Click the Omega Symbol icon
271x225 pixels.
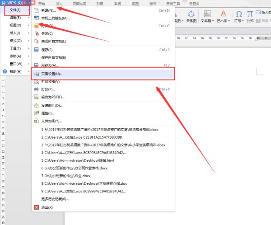click(x=239, y=14)
